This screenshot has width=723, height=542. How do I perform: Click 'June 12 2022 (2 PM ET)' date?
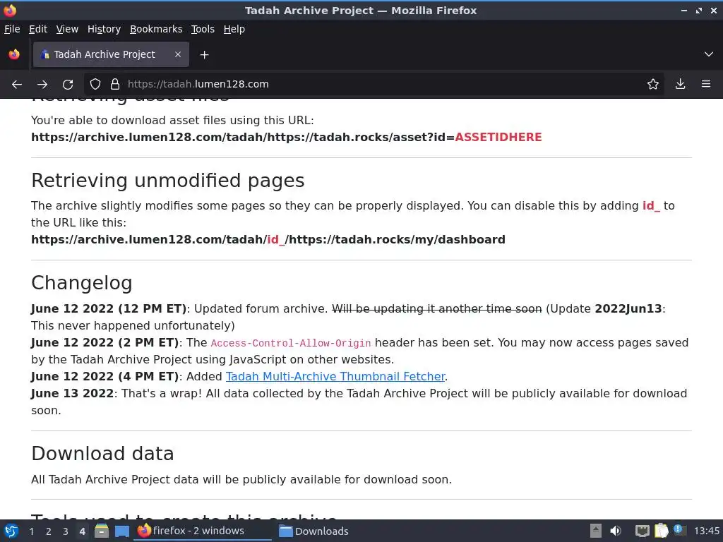pos(104,343)
